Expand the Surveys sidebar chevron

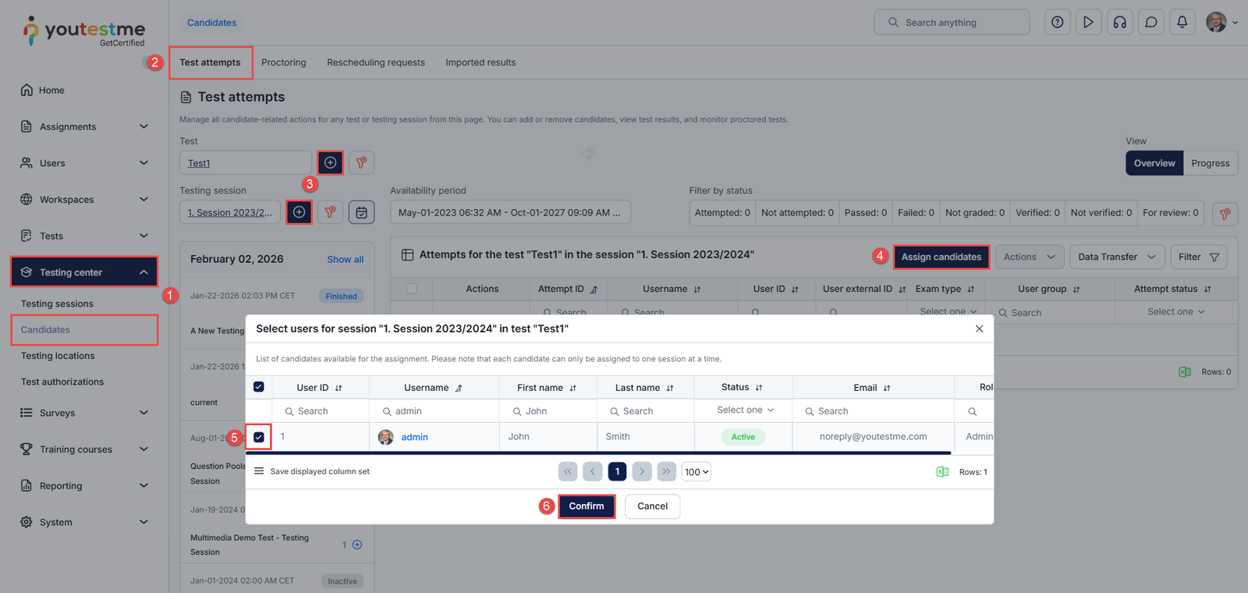(x=144, y=413)
